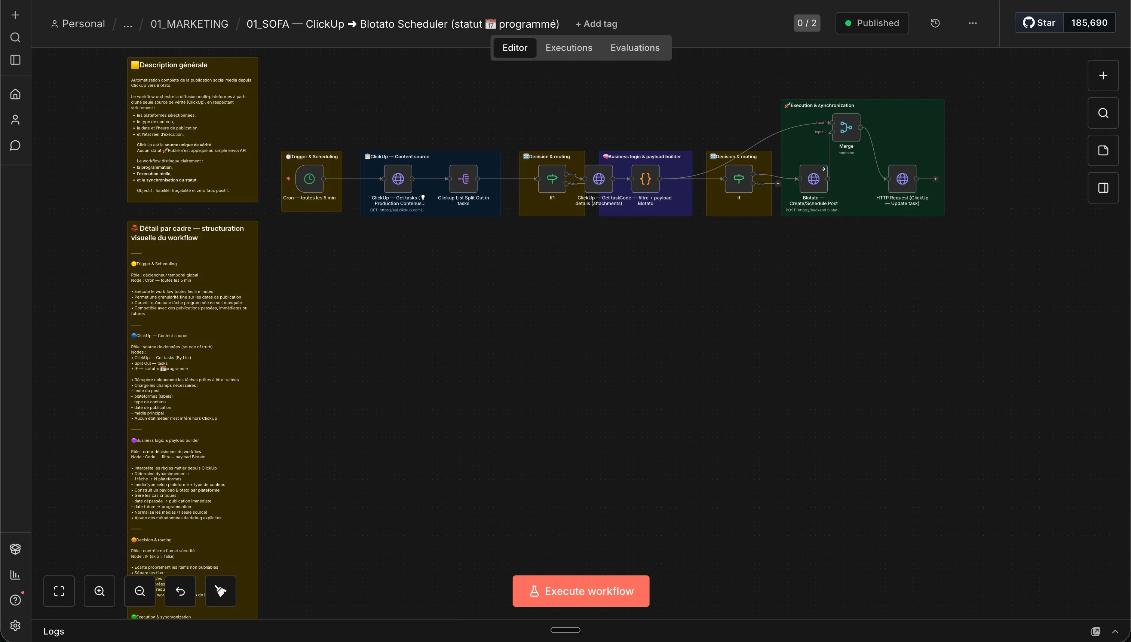
Task: Click the tidy up workflow broom button
Action: coord(220,591)
